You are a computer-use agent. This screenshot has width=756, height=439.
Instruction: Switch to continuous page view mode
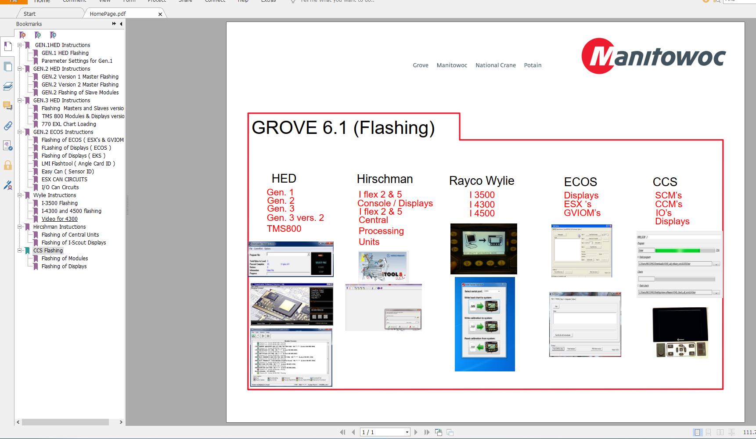coord(708,432)
